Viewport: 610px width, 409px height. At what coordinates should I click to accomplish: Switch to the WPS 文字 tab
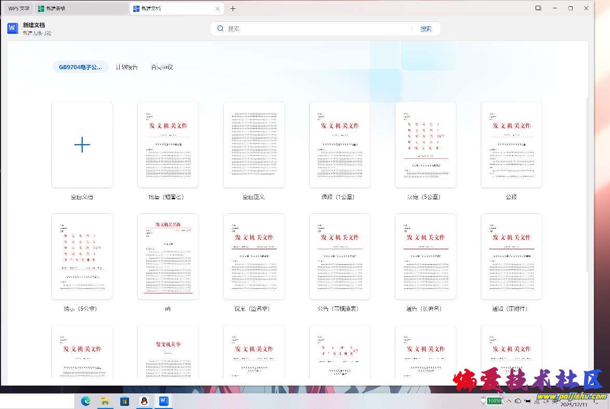tap(19, 8)
